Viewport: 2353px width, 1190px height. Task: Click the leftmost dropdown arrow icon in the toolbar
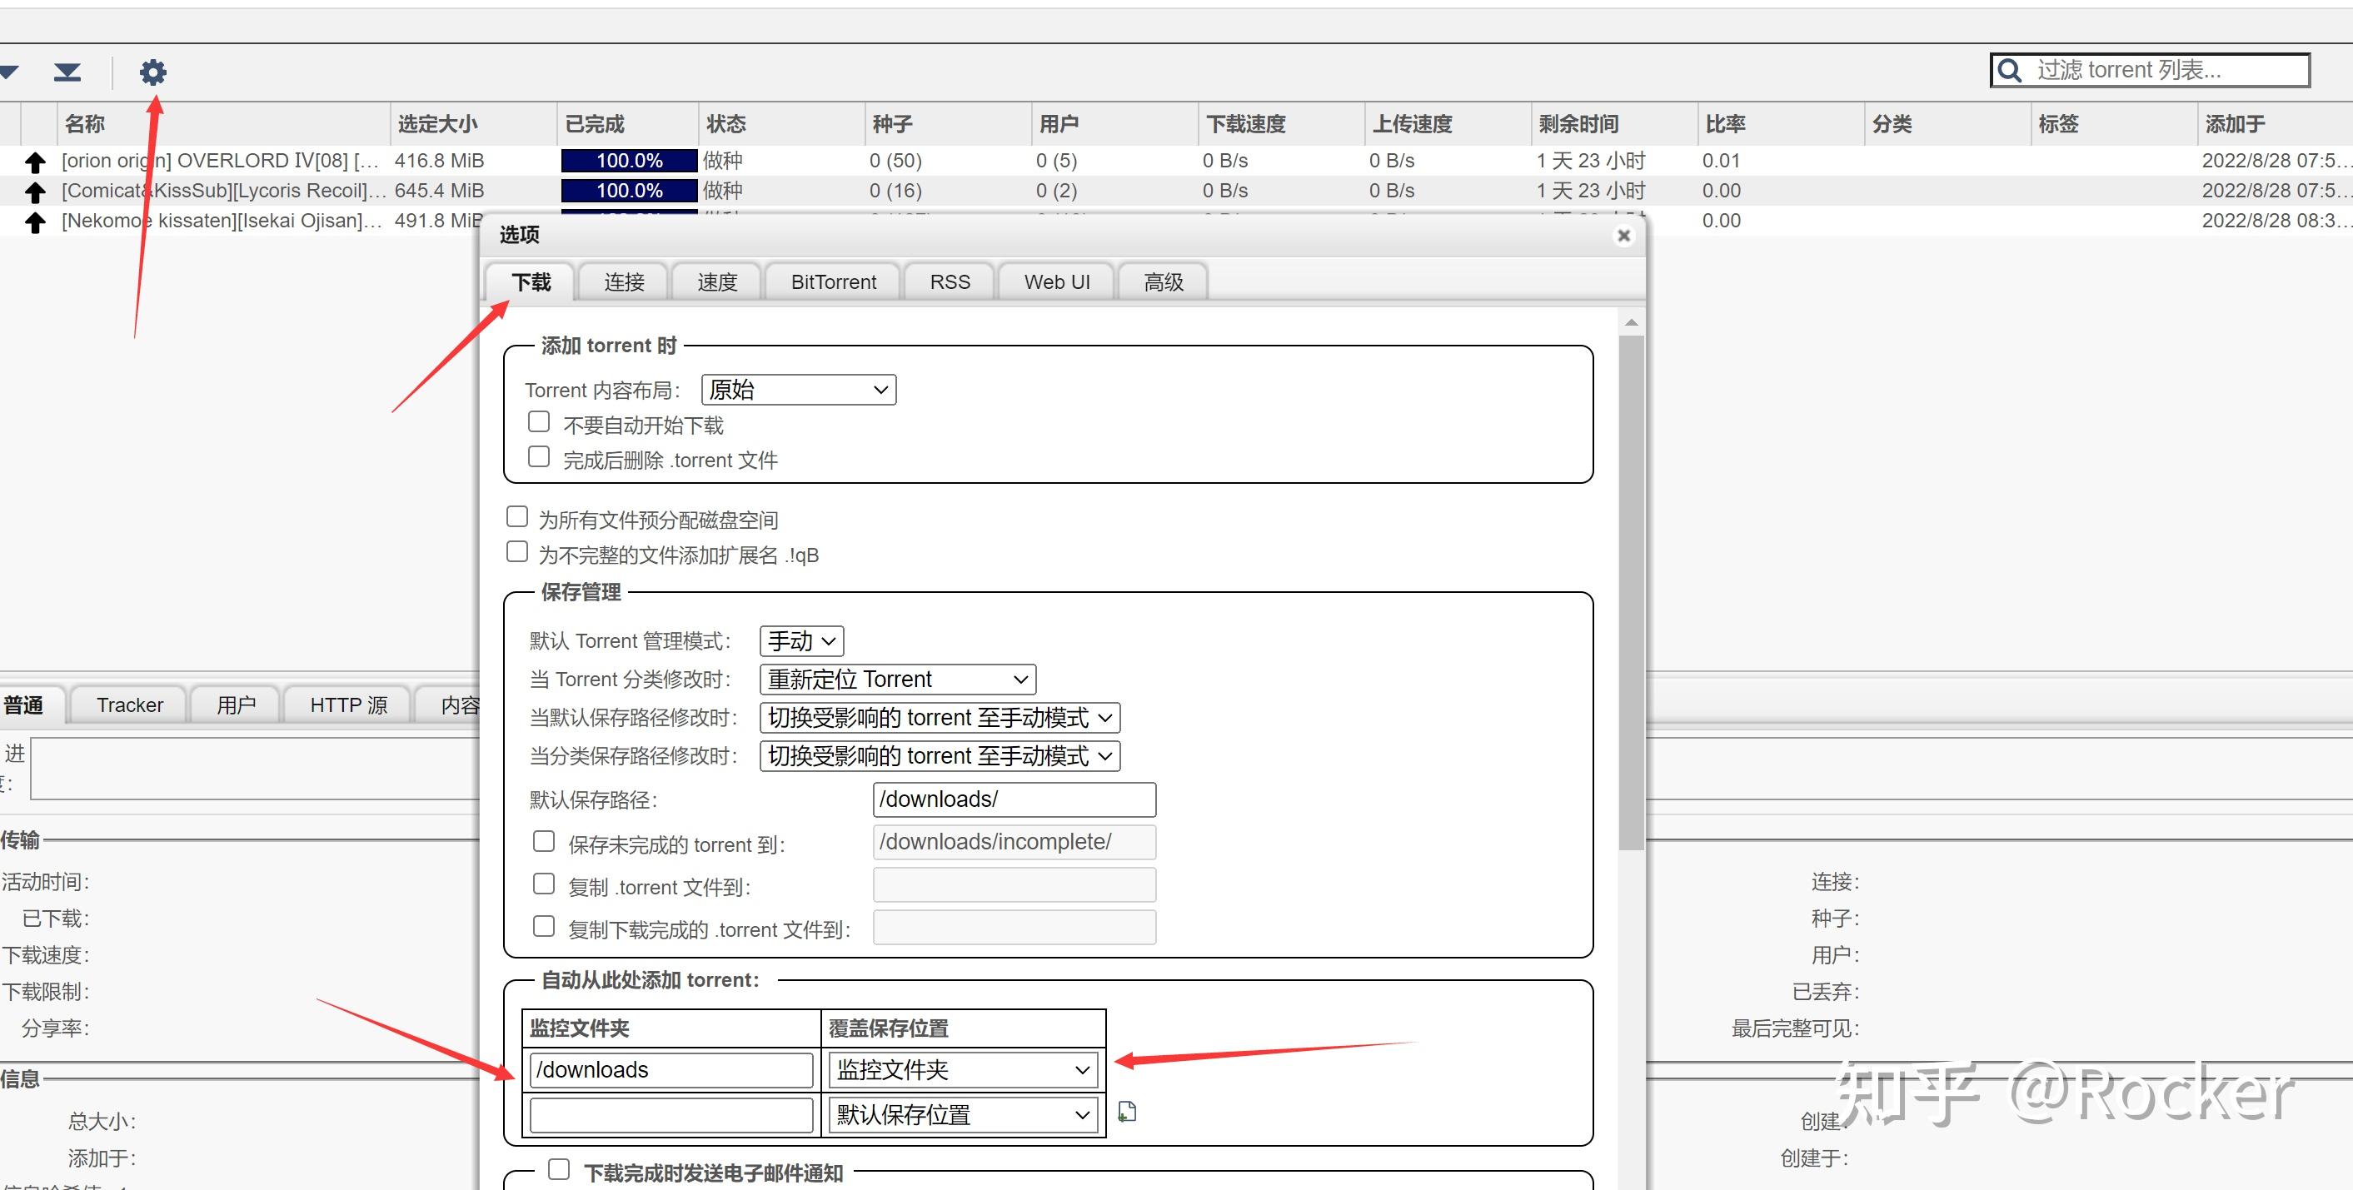(x=9, y=72)
